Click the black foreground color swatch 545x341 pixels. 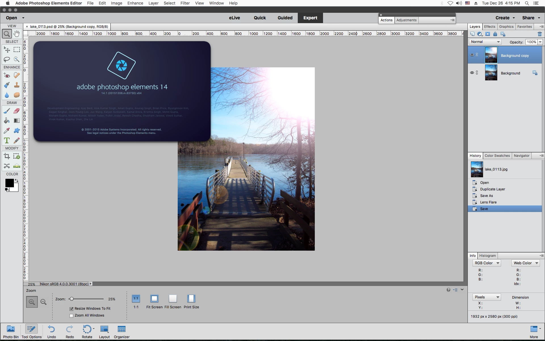(x=9, y=183)
